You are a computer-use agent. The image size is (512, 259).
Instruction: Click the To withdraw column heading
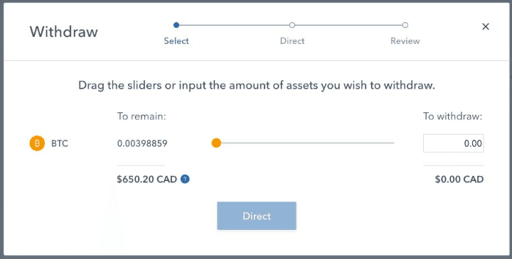pyautogui.click(x=452, y=116)
